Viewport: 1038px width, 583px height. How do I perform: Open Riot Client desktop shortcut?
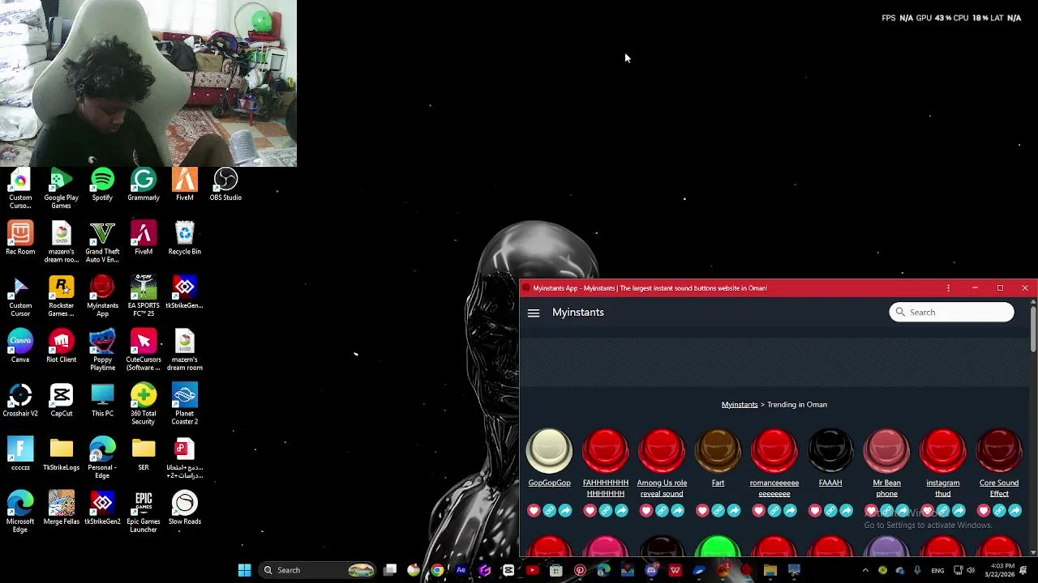click(62, 347)
